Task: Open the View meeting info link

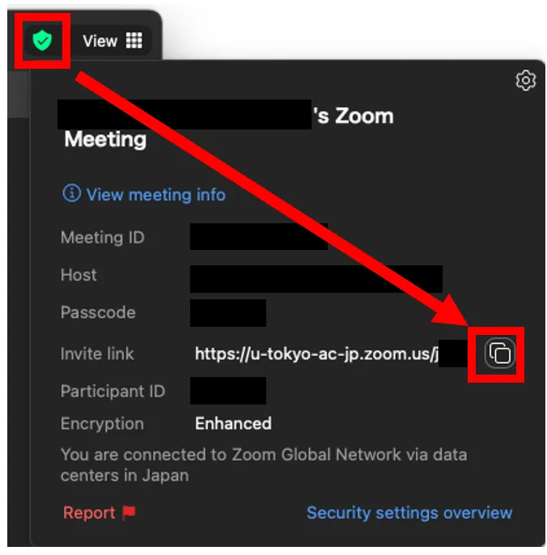Action: [156, 195]
